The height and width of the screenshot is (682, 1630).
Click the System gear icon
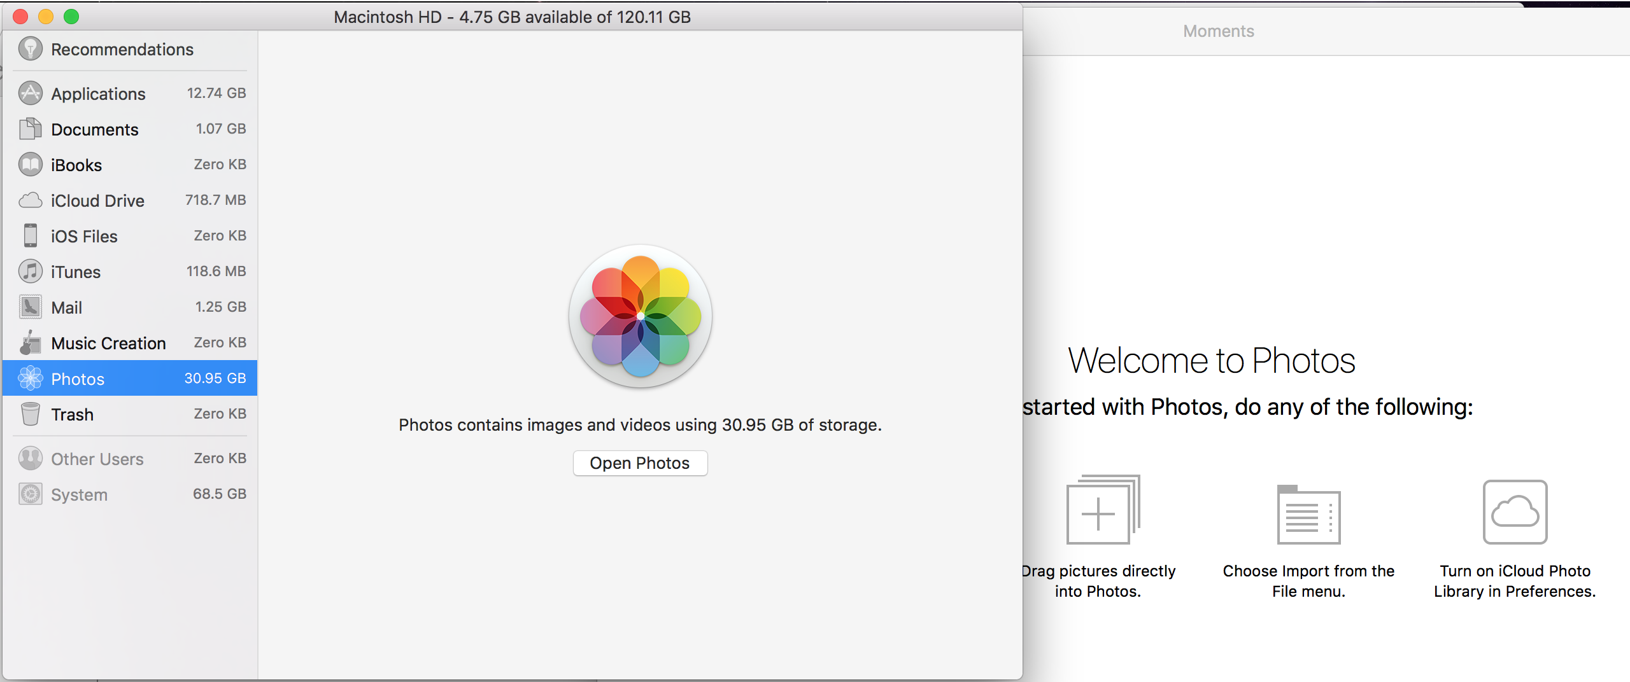[x=31, y=494]
